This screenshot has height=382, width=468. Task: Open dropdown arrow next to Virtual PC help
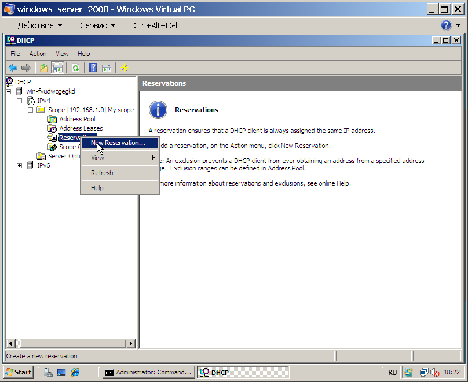(x=458, y=25)
